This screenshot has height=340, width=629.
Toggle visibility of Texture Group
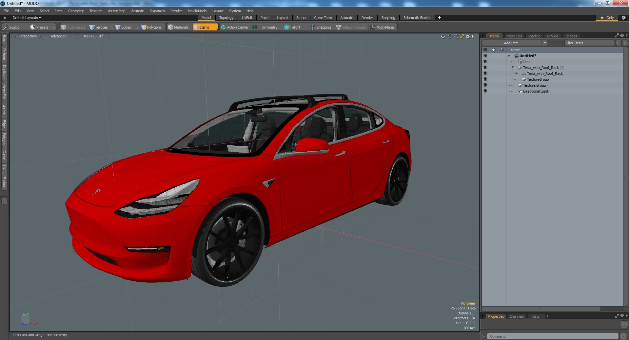pos(485,85)
